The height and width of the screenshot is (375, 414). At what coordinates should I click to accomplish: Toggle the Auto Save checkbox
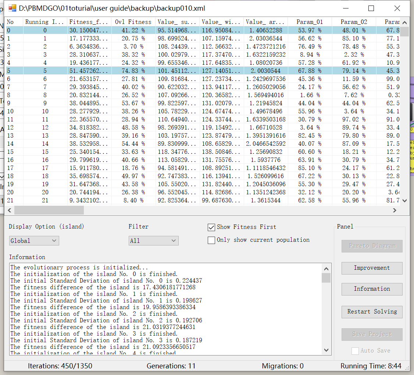(355, 351)
